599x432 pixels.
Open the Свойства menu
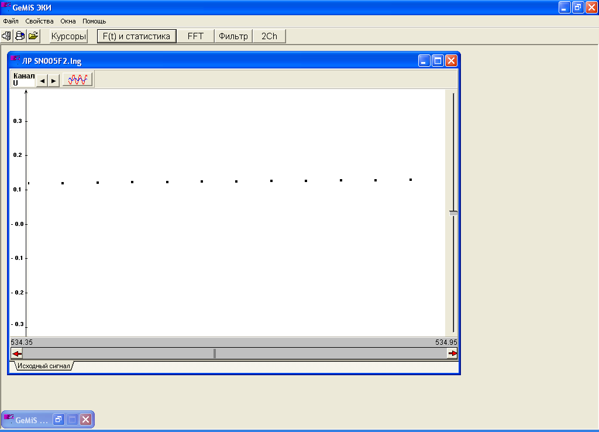point(39,21)
